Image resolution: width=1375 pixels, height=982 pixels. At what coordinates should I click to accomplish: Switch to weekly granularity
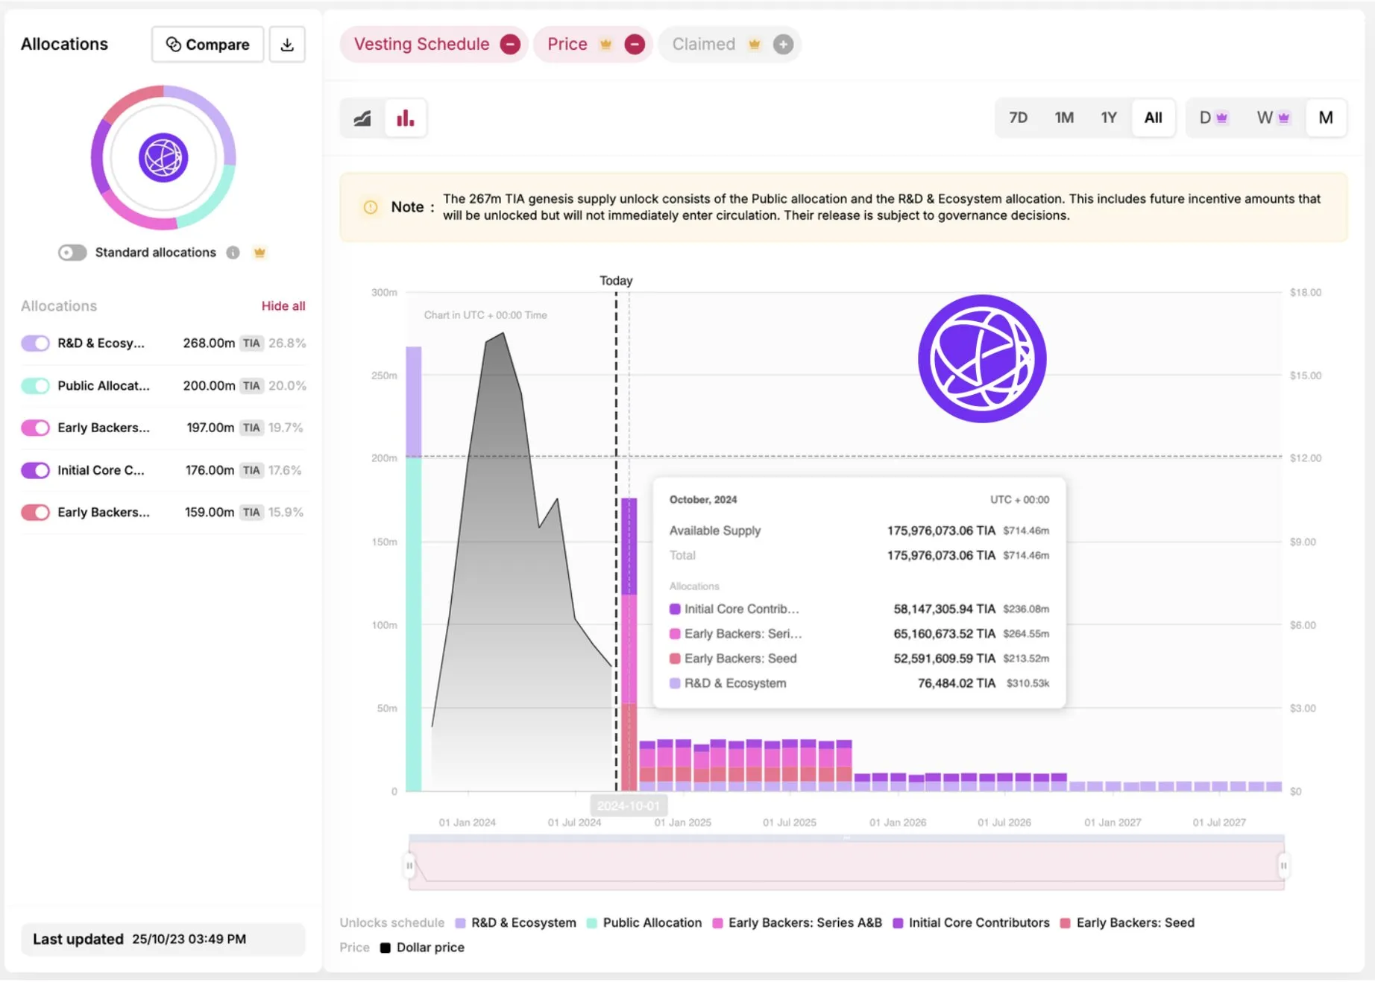pyautogui.click(x=1265, y=118)
